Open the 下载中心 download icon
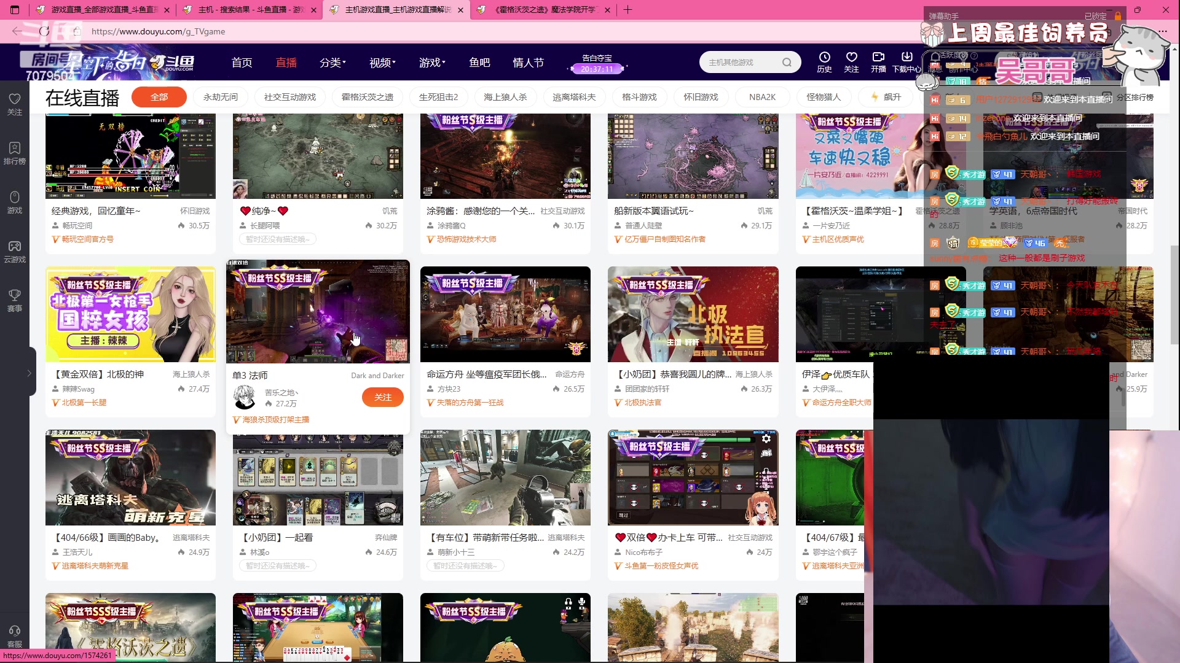The width and height of the screenshot is (1180, 663). click(907, 62)
